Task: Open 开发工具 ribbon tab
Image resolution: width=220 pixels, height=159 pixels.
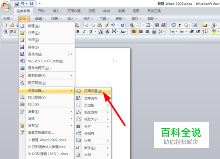Action: pyautogui.click(x=154, y=11)
